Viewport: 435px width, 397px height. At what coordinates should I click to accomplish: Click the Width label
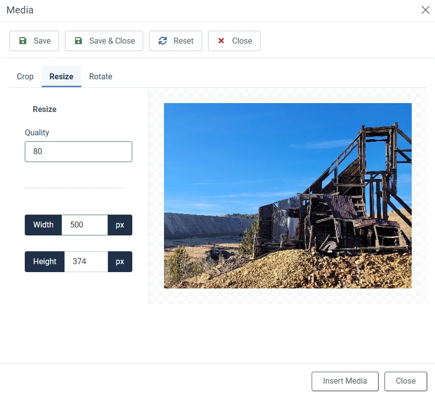43,225
